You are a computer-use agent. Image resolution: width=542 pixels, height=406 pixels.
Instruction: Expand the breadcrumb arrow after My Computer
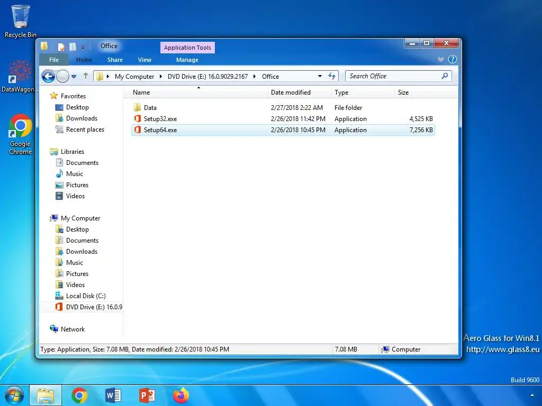pos(161,76)
